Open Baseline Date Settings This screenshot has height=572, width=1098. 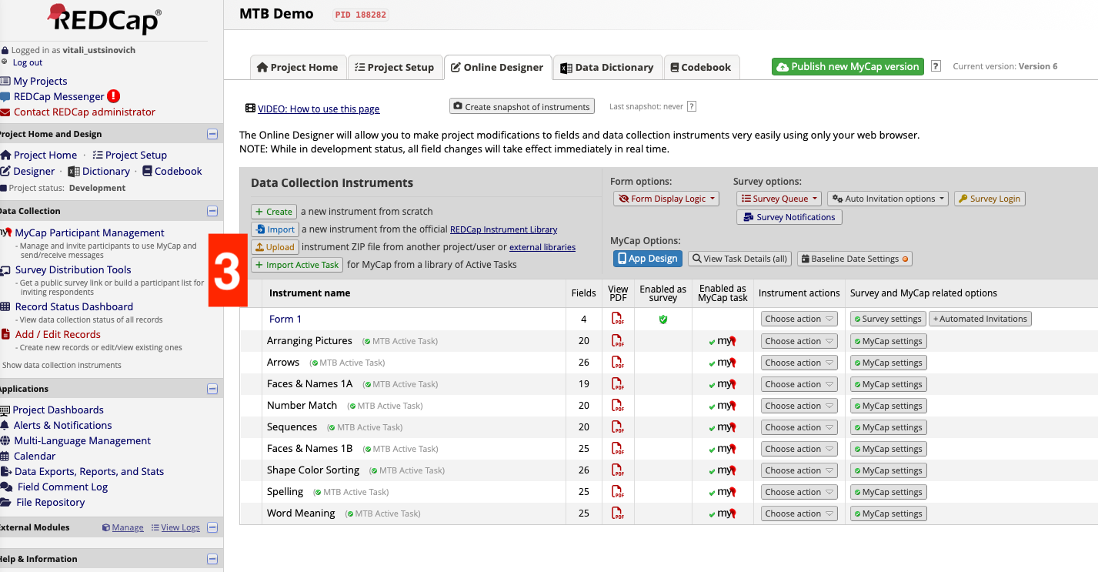tap(855, 259)
